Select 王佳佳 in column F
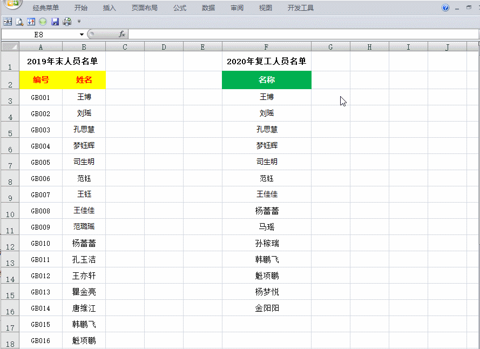Viewport: 480px width, 349px height. (267, 194)
